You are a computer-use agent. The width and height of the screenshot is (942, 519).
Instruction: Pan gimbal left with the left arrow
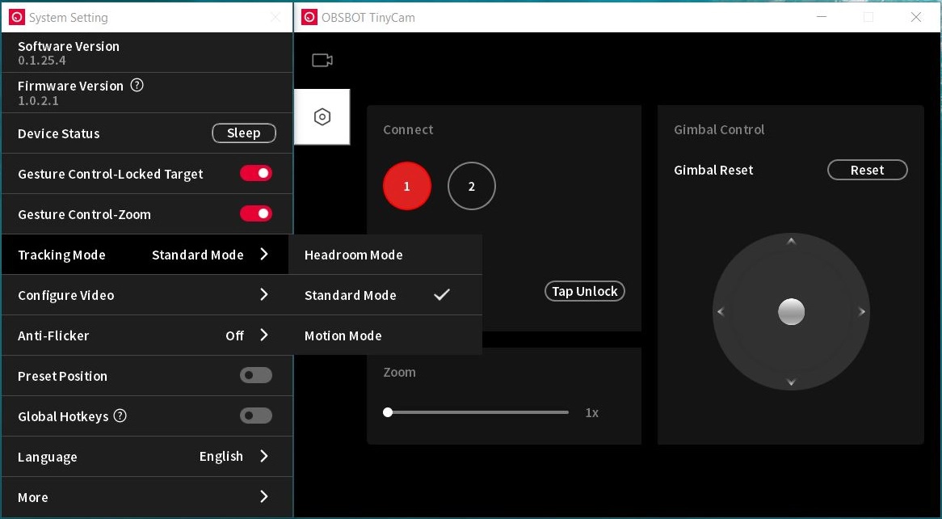(721, 311)
